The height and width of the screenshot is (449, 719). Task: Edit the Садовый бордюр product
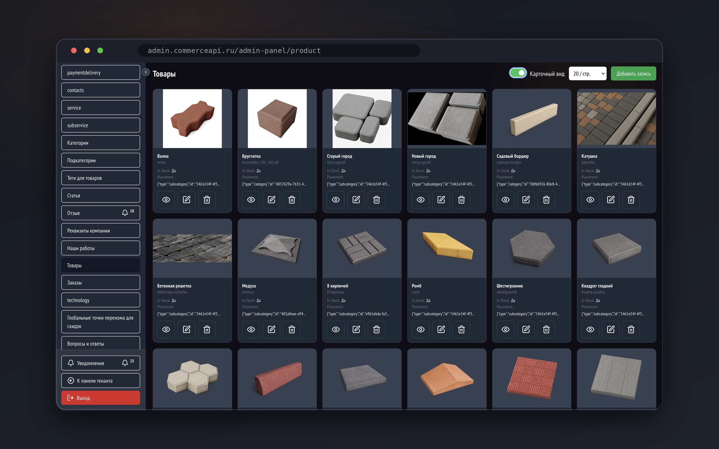[x=526, y=200]
